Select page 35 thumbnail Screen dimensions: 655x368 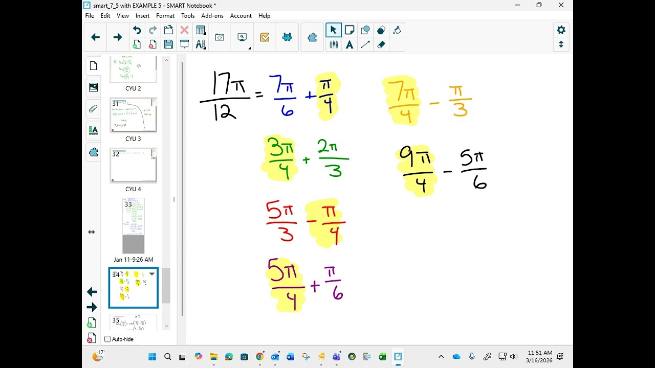pos(133,323)
